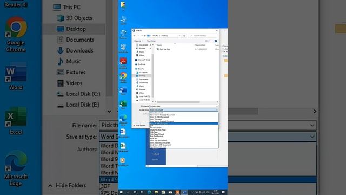Viewport: 346px width, 195px height.
Task: Collapse the Save as type combo box
Action: coord(217,110)
